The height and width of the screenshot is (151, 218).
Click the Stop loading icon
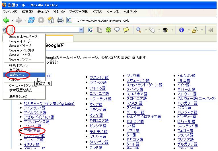41,20
